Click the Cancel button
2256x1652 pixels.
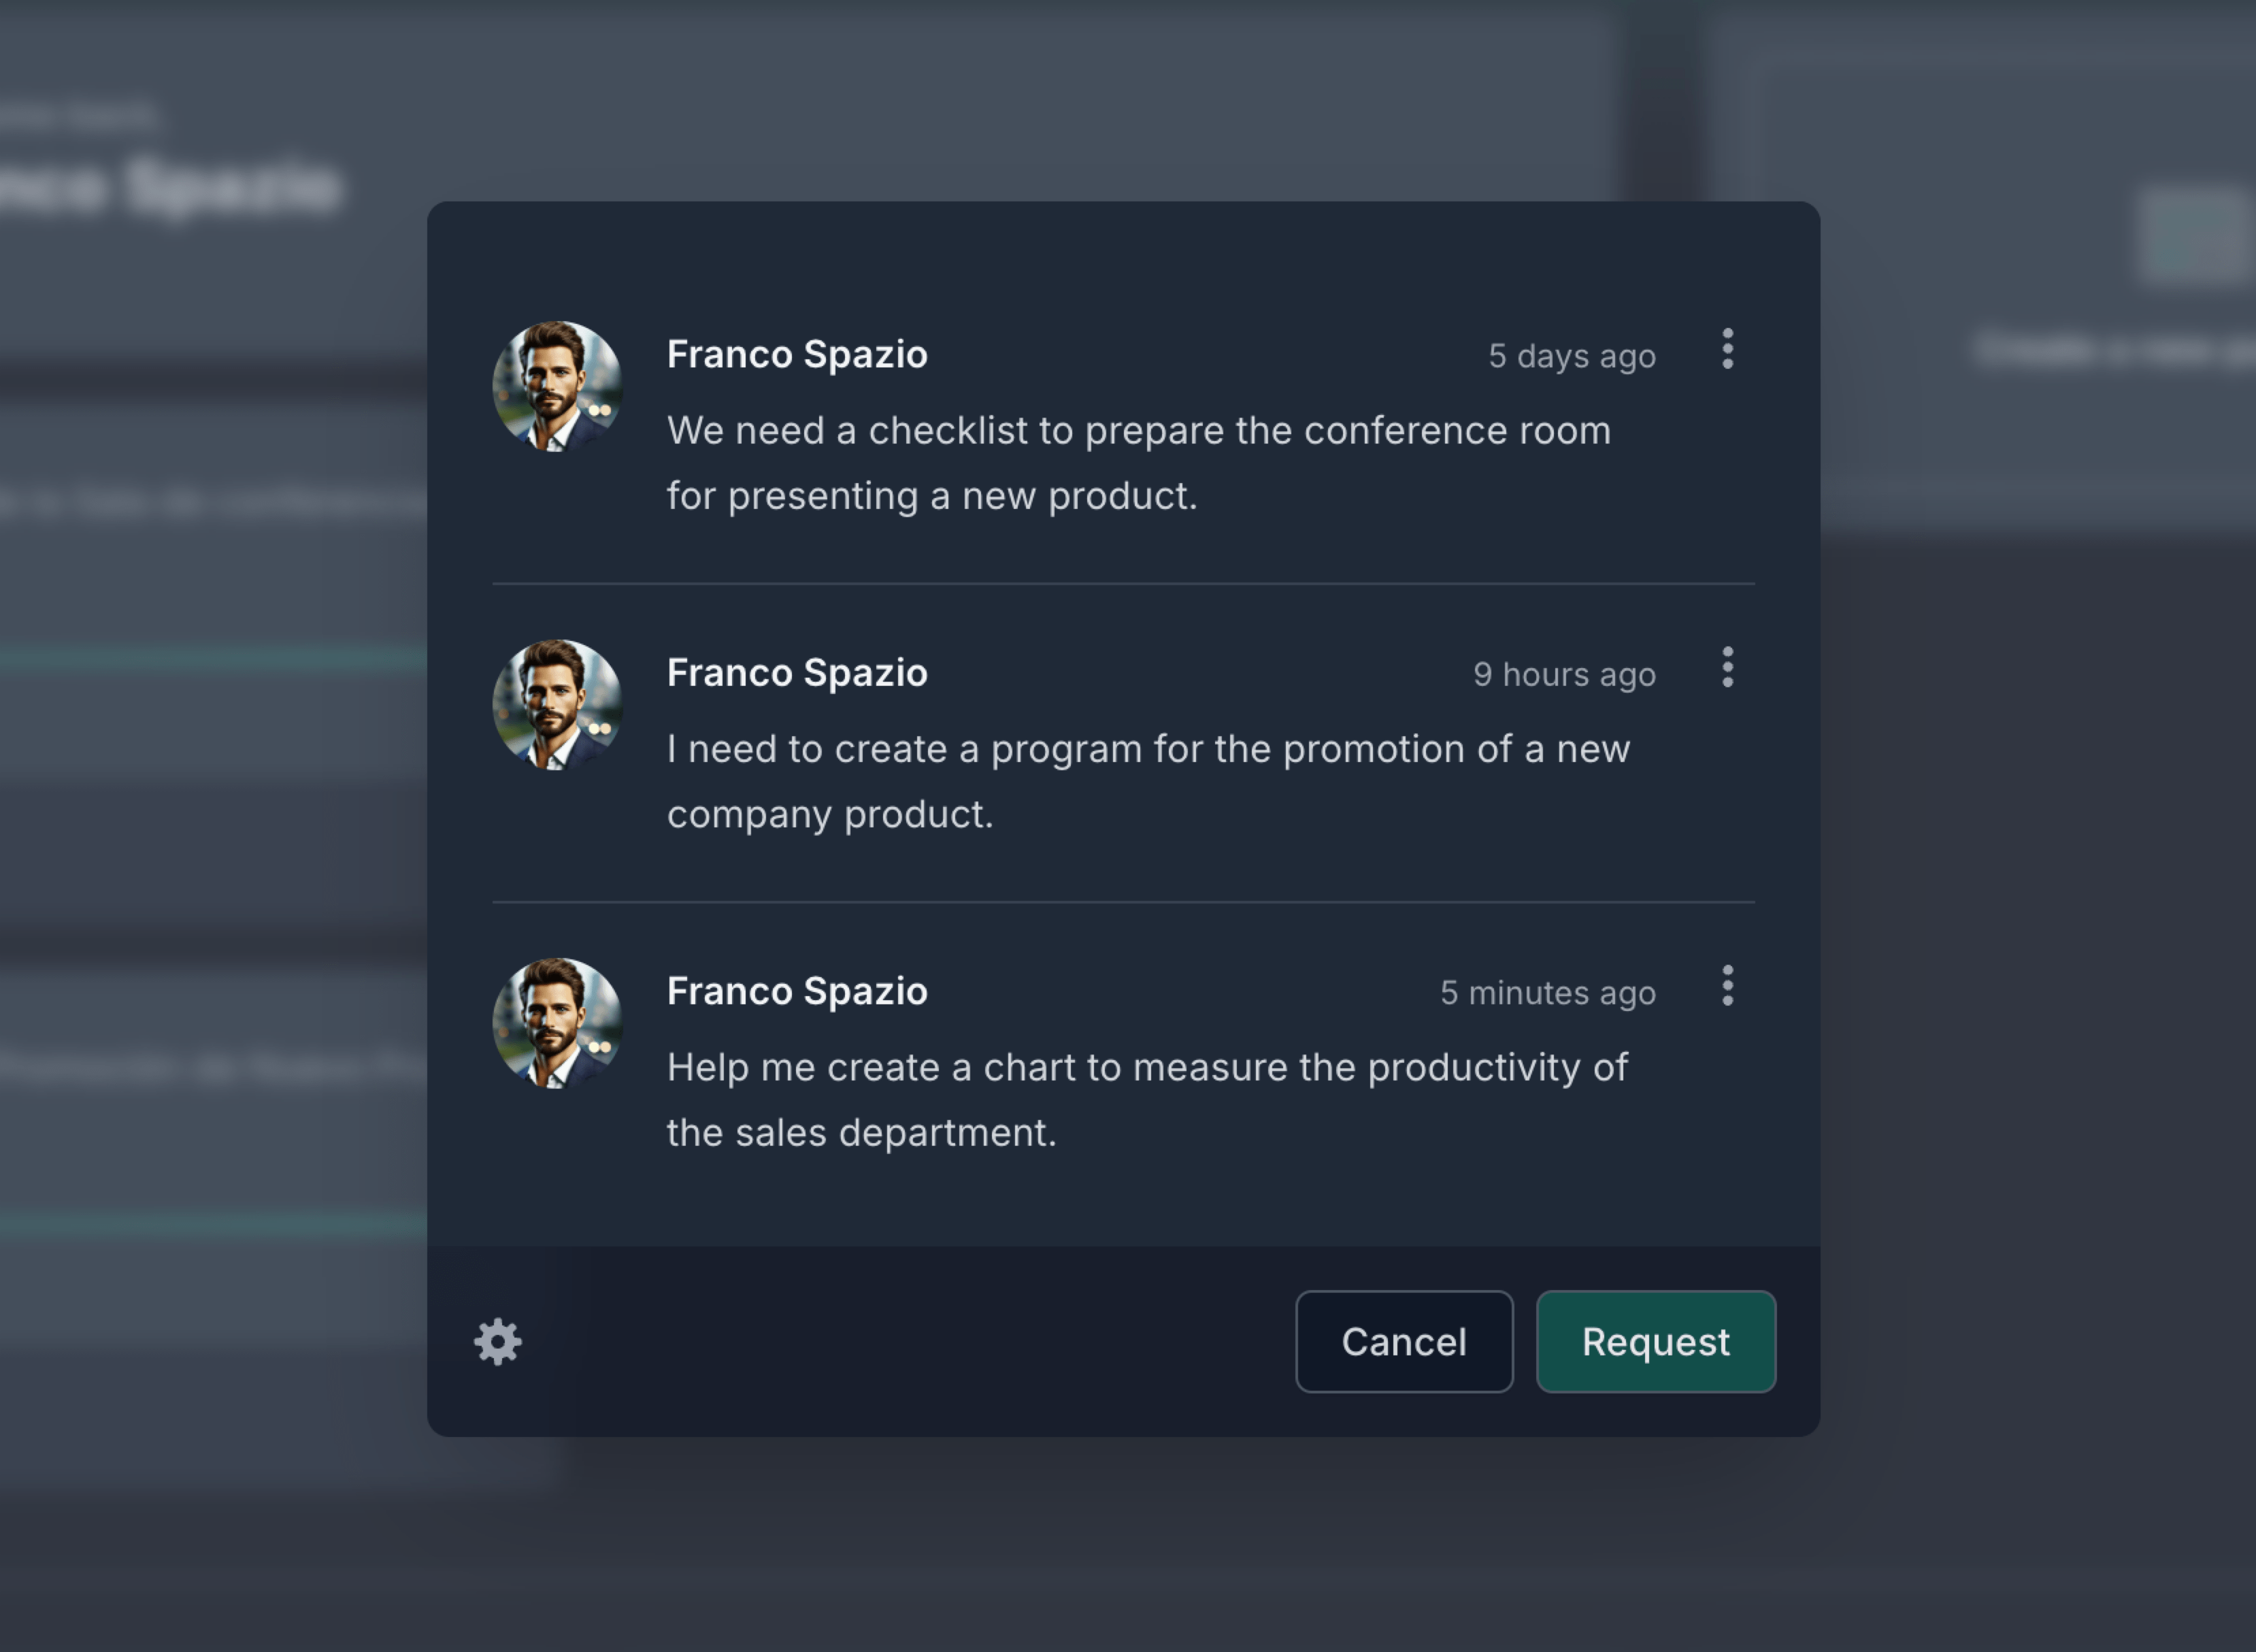click(x=1403, y=1342)
